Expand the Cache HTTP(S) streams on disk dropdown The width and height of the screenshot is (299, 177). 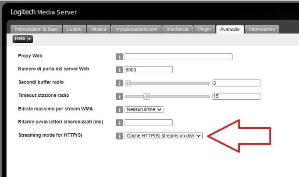coord(164,136)
